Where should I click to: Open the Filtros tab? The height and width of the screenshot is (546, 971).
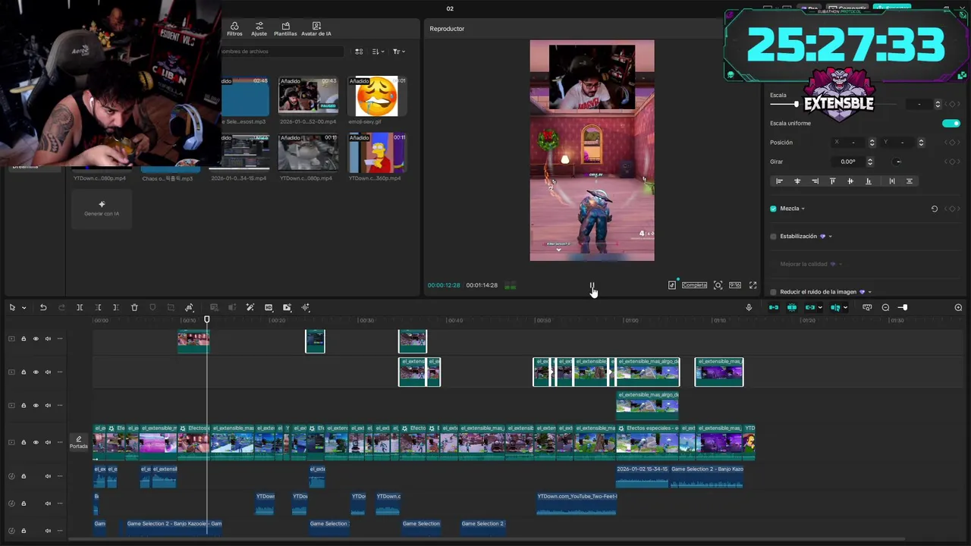point(234,29)
